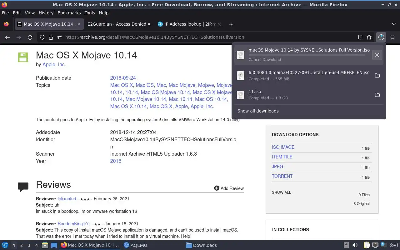Switch to workspace 2 in pager
This screenshot has width=400, height=250.
pyautogui.click(x=21, y=245)
